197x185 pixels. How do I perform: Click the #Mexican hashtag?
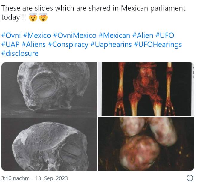click(x=114, y=35)
